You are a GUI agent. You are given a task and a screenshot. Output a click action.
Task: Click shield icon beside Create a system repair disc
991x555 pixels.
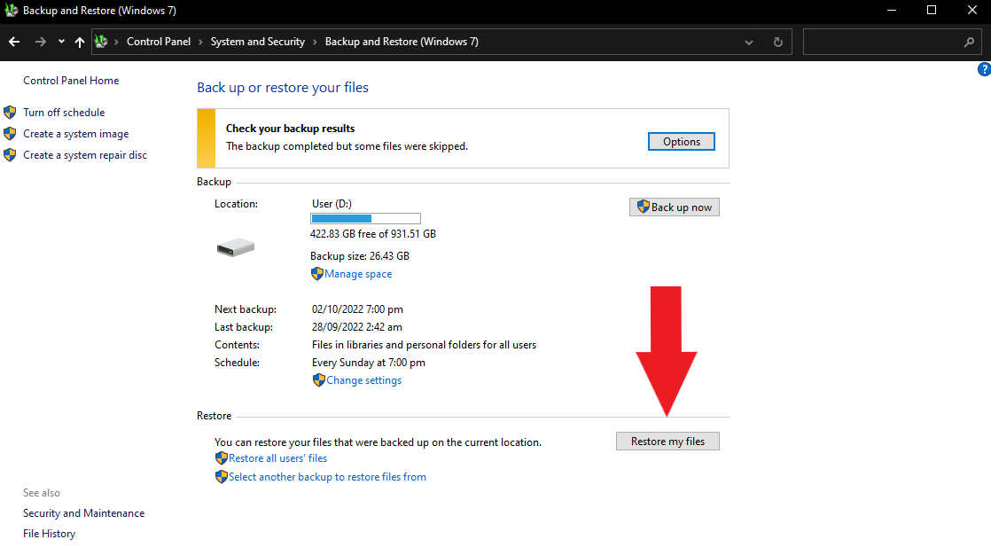click(10, 155)
